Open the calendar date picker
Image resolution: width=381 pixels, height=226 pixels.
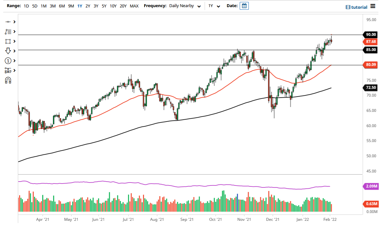tap(244, 6)
